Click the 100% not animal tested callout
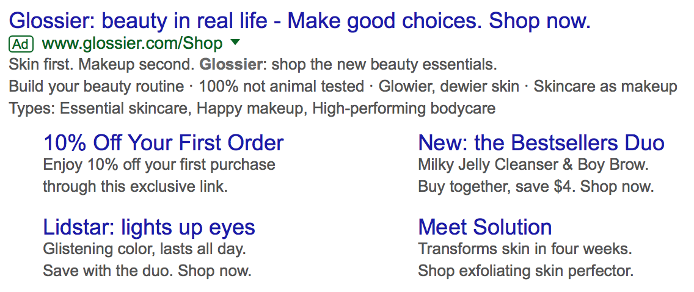Screen dimensions: 694x292 [x=281, y=86]
